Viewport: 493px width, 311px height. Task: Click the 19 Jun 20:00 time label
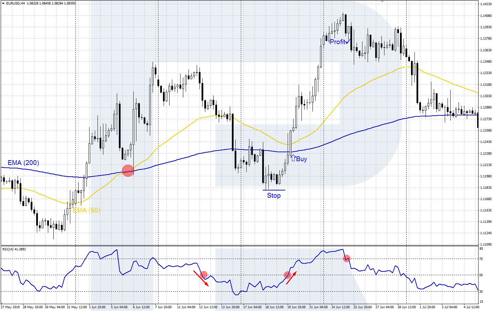296,307
